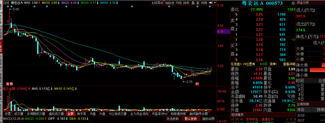Click the 叠 overlay button in toolbar
The image size is (325, 123).
193,3
